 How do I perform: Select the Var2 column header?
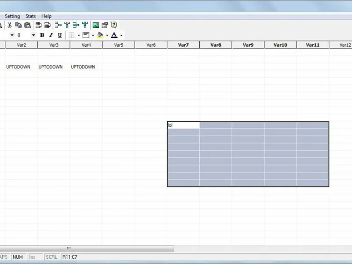(x=22, y=45)
